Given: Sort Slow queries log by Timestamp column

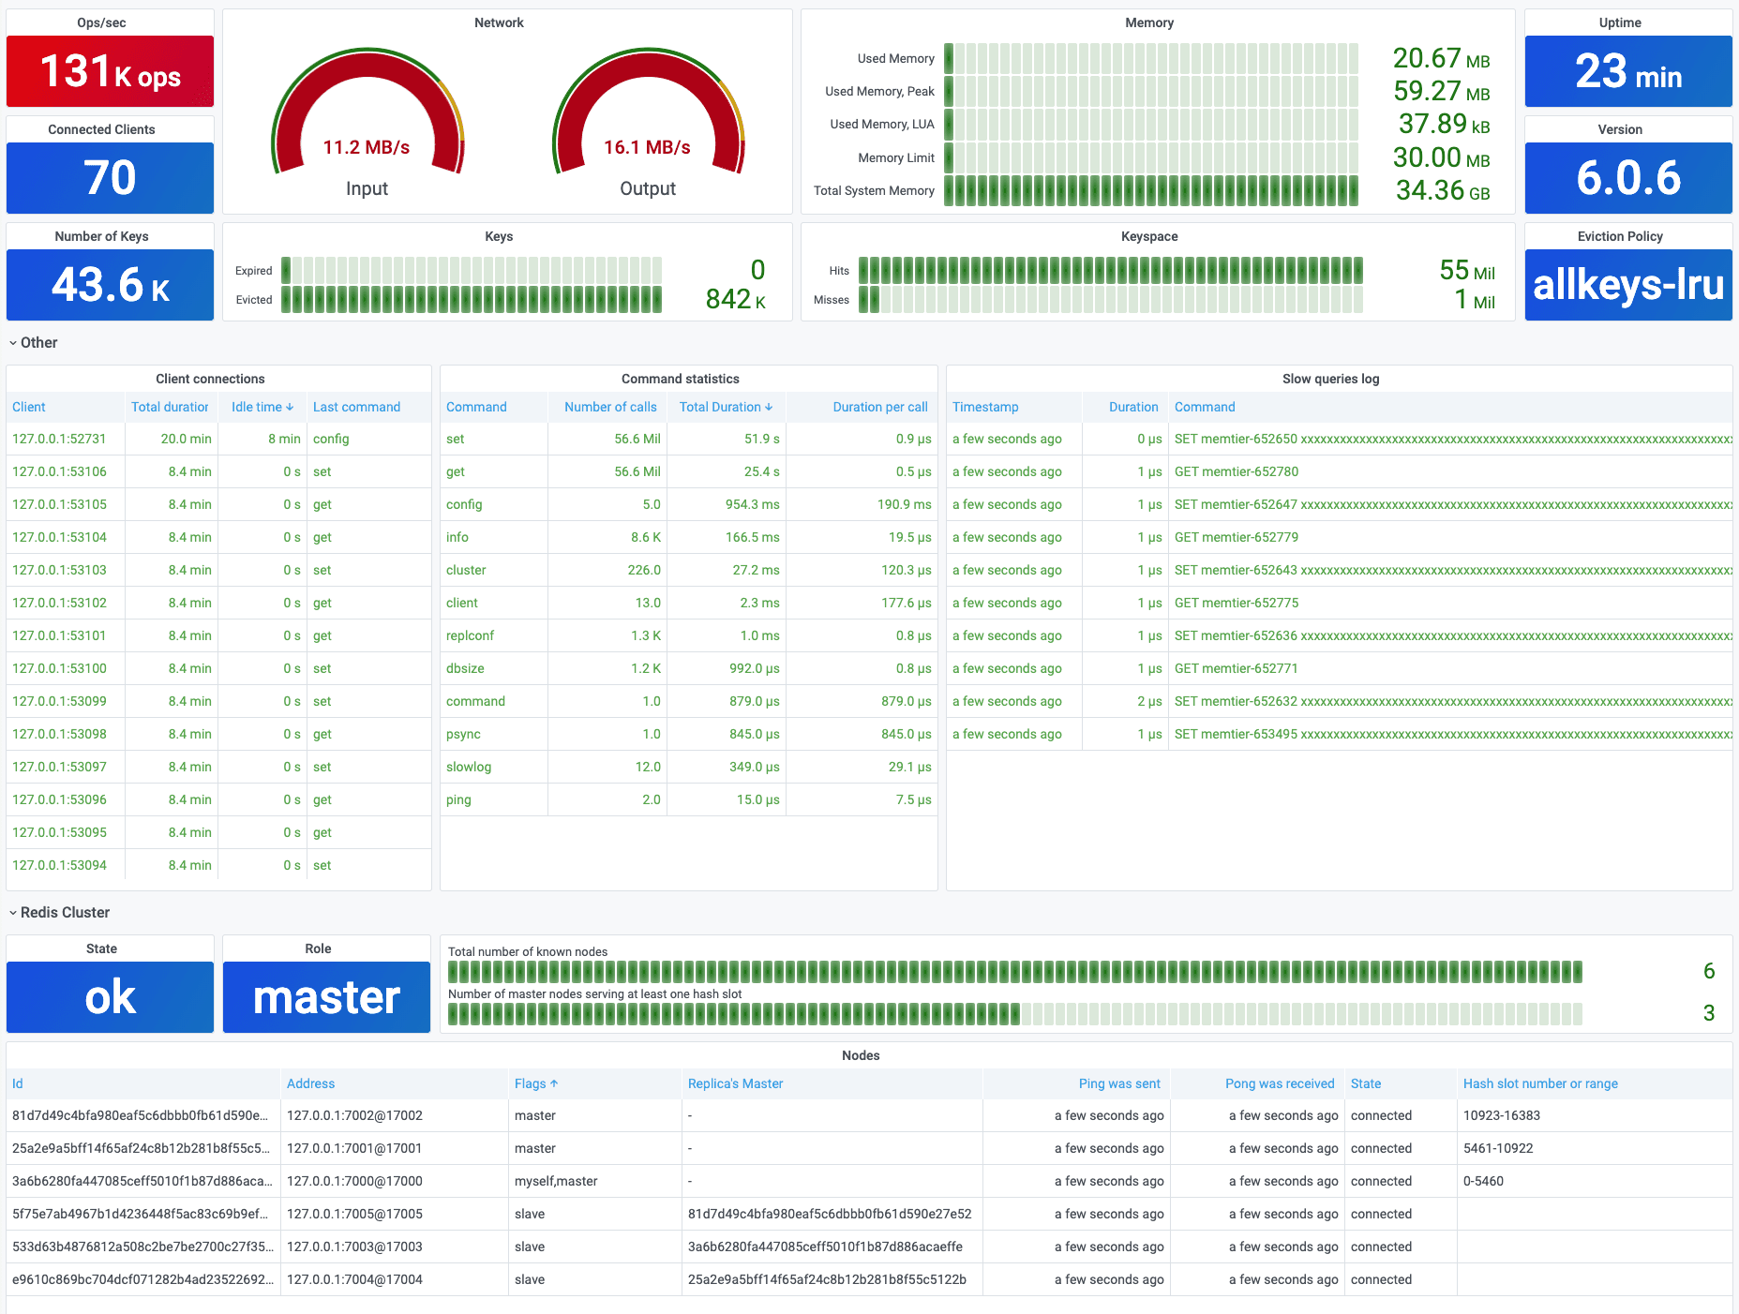Looking at the screenshot, I should (985, 407).
